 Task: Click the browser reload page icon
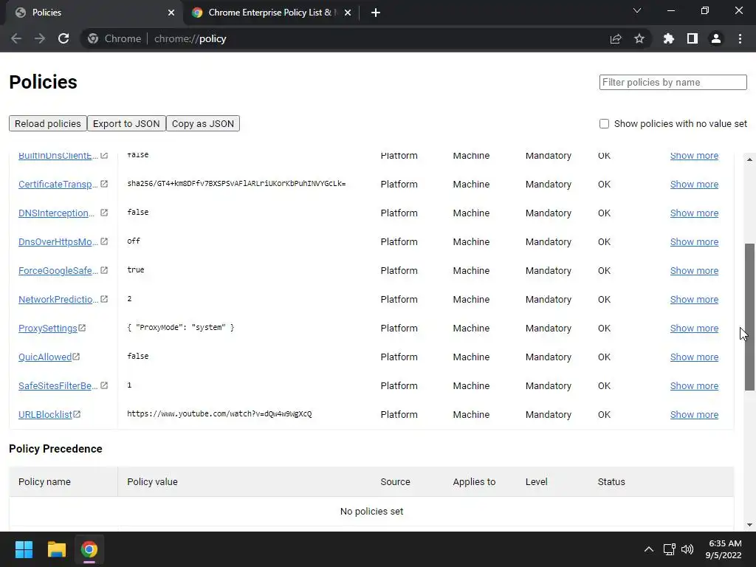coord(63,38)
